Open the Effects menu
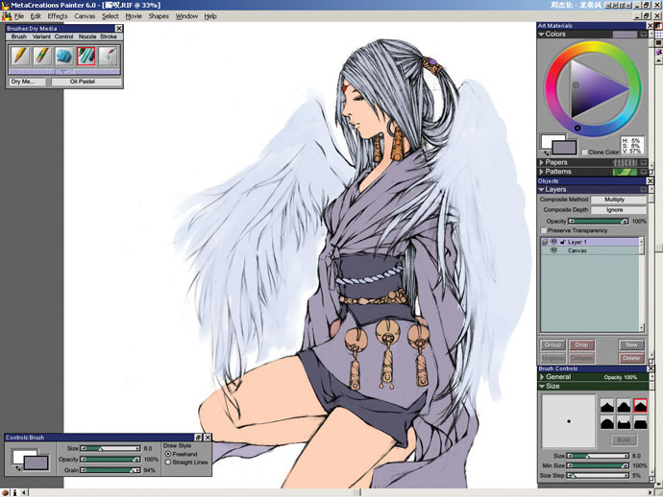Screen dimensions: 663x497 pyautogui.click(x=58, y=16)
